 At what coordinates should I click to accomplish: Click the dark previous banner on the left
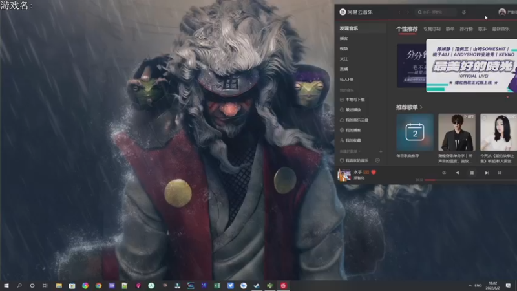(x=411, y=66)
